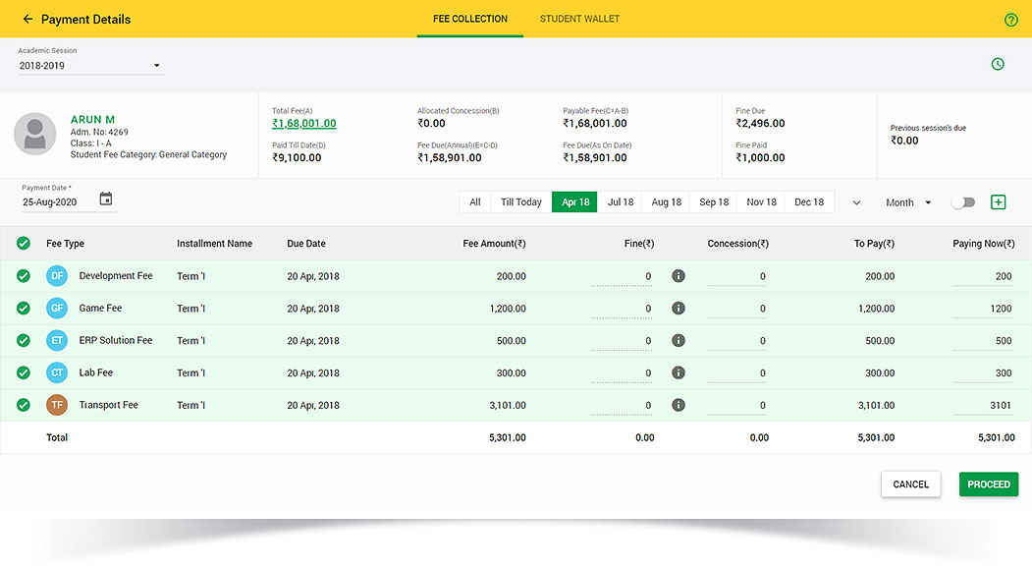Toggle the select-all checkbox in header

tap(24, 244)
